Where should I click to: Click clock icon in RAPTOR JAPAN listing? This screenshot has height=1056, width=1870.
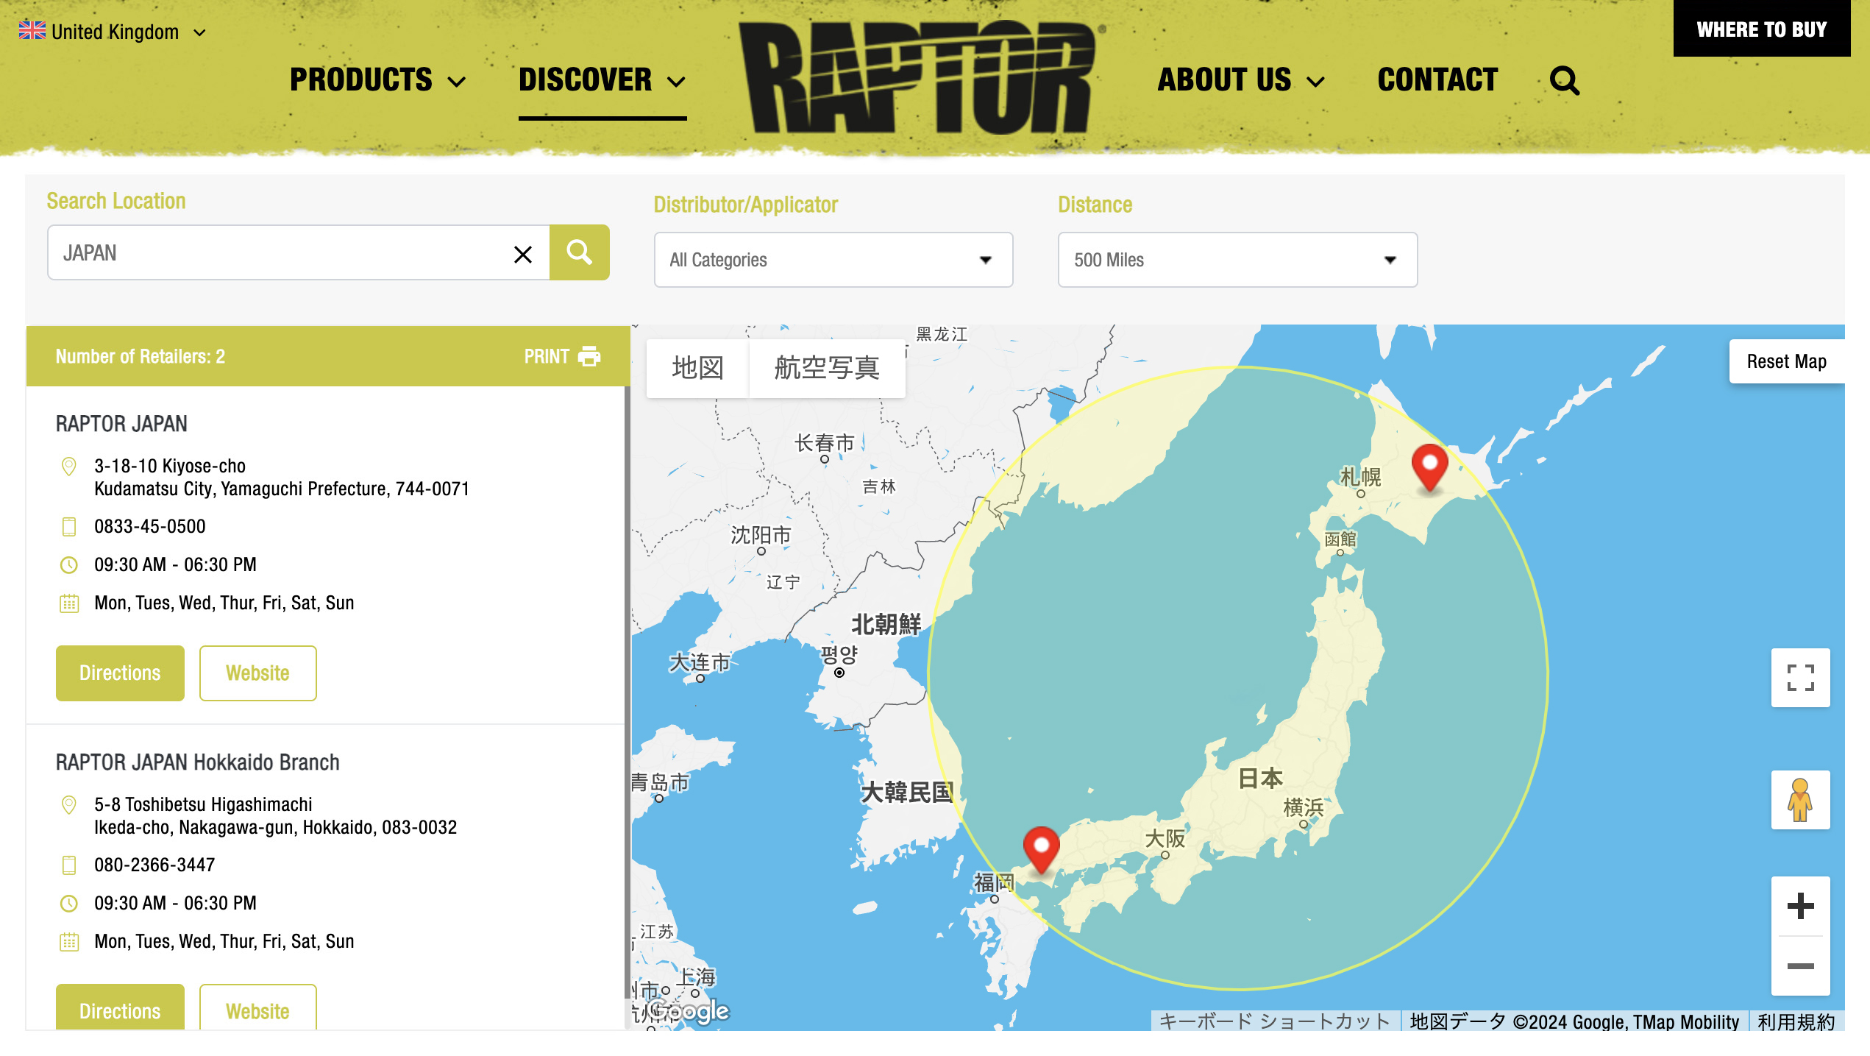click(68, 565)
